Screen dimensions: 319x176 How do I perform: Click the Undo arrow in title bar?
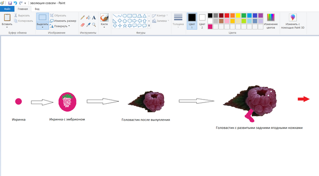[15, 3]
